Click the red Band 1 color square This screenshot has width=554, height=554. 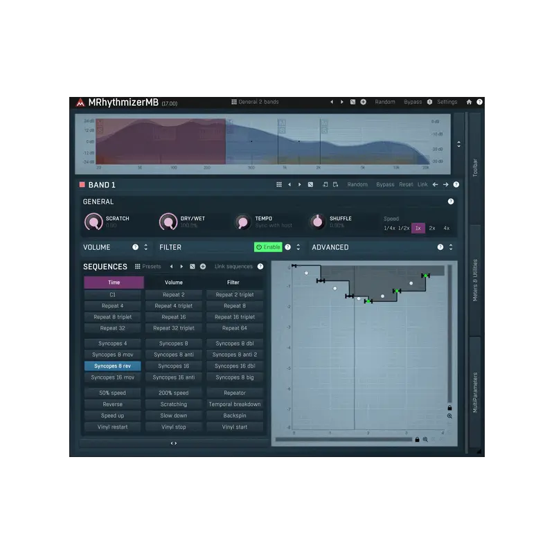pyautogui.click(x=82, y=184)
